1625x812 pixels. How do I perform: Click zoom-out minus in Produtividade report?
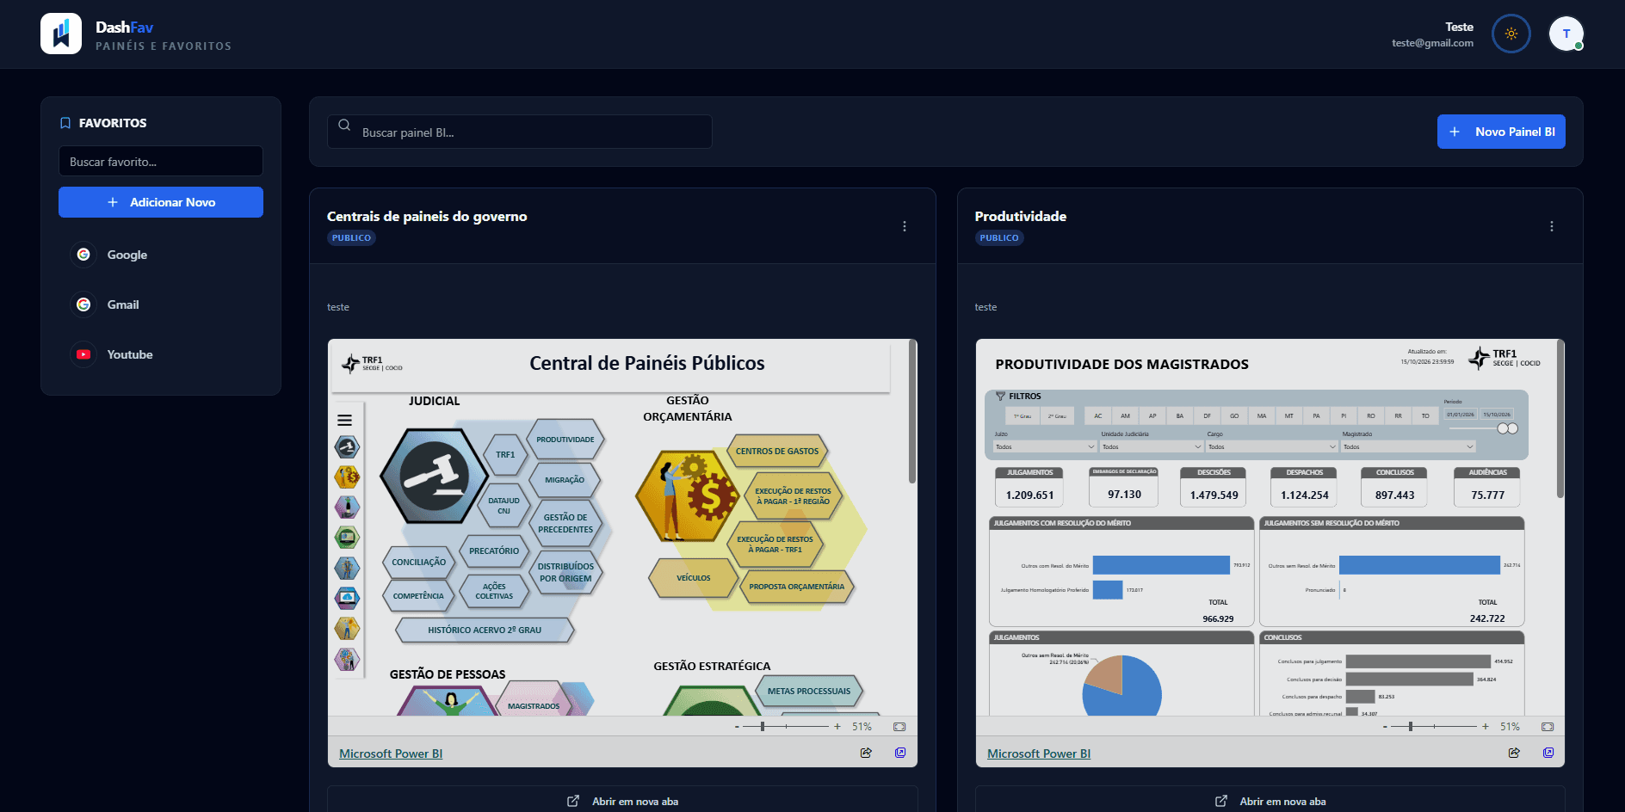[x=1385, y=727]
